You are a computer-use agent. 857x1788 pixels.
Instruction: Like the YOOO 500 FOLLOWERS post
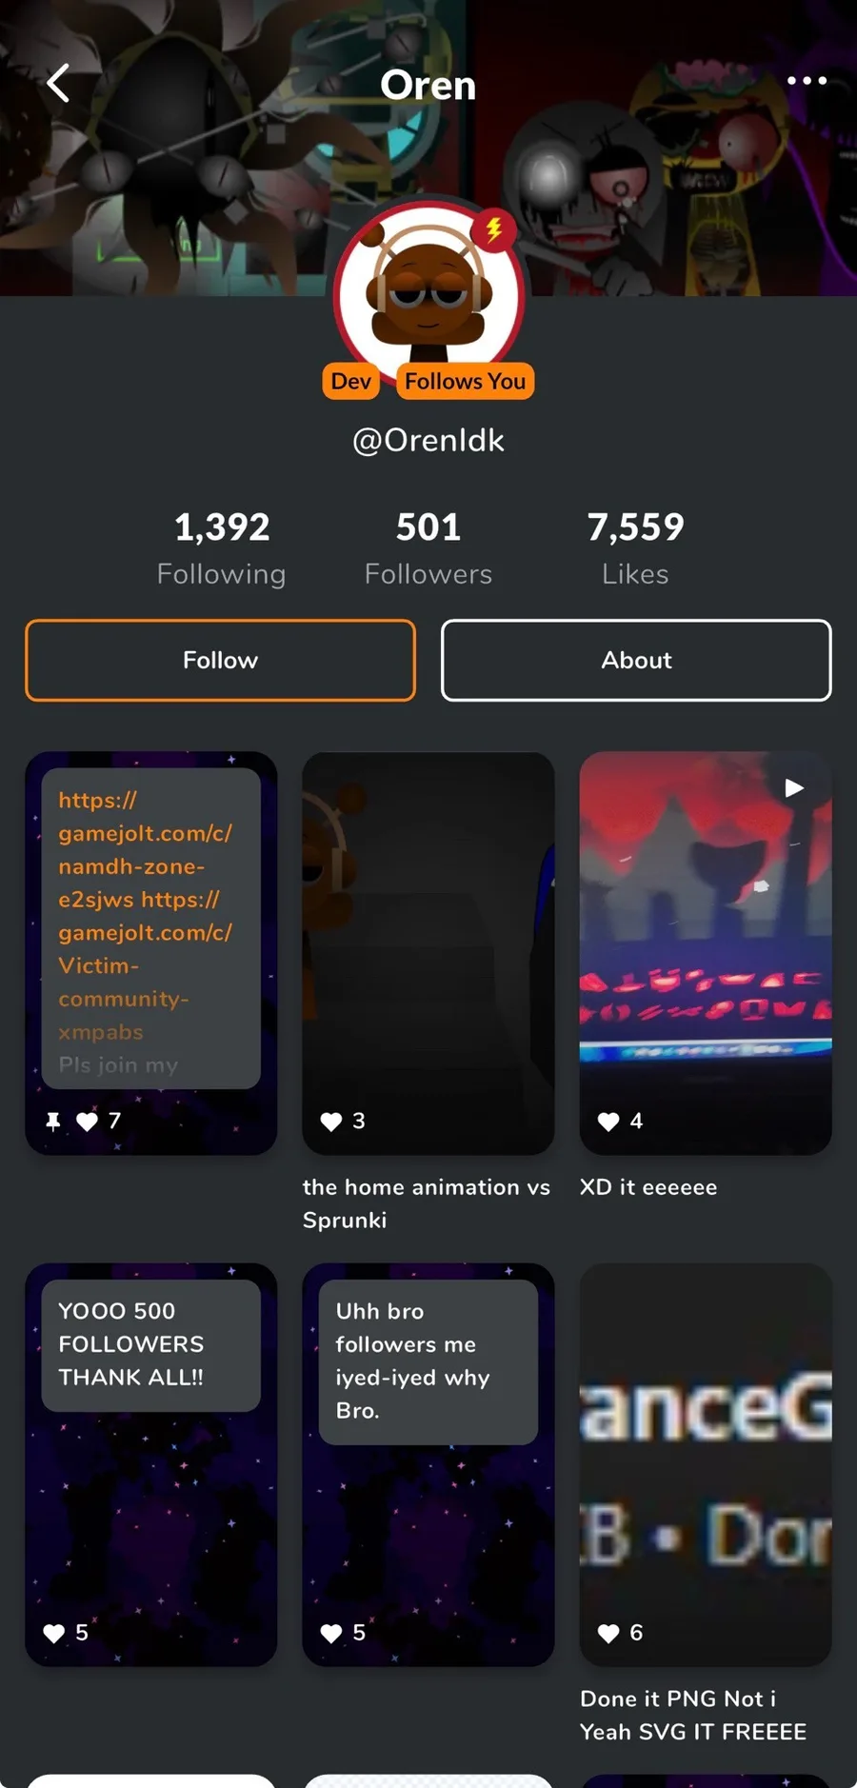click(53, 1633)
